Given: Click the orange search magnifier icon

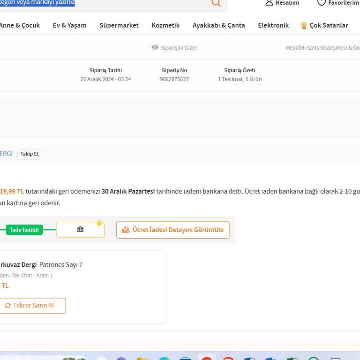Looking at the screenshot, I should point(216,3).
